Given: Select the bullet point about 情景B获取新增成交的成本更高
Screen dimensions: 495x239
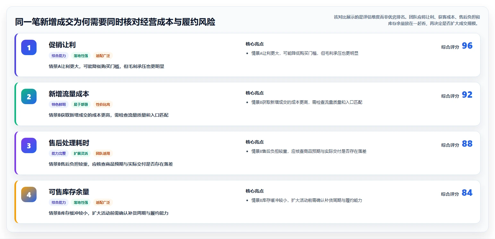Looking at the screenshot, I should [307, 102].
